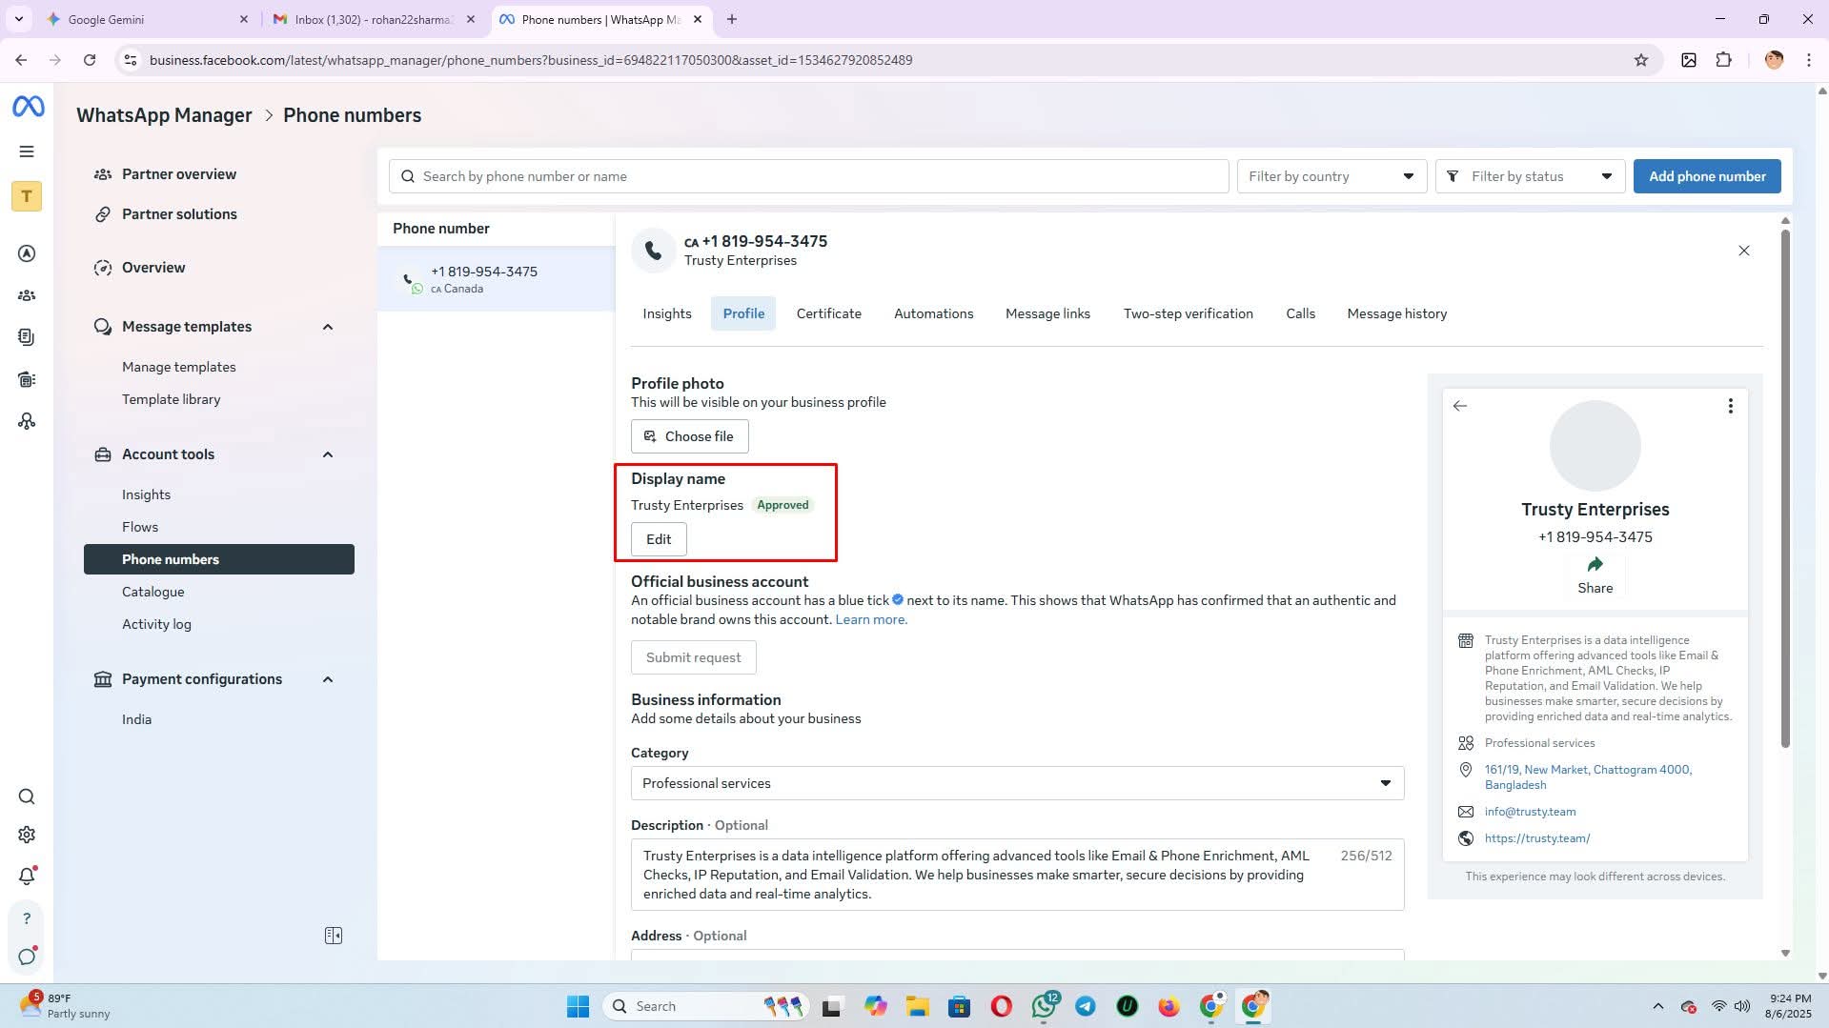This screenshot has height=1028, width=1829.
Task: Open the Learn more link
Action: (x=871, y=619)
